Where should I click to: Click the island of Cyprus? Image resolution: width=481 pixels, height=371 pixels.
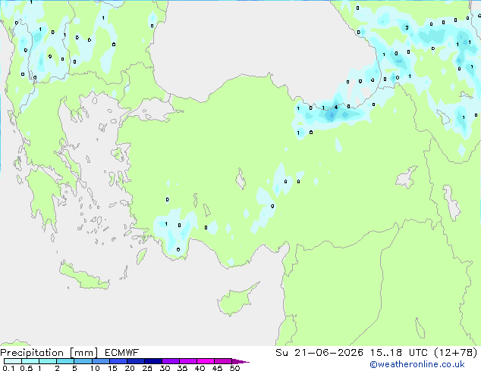236,299
